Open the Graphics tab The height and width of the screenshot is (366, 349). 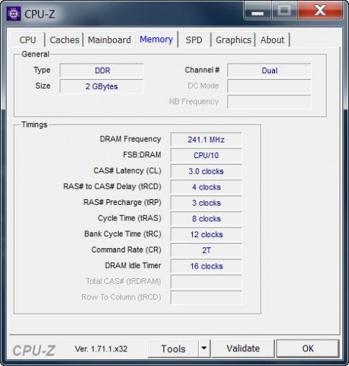(x=233, y=40)
